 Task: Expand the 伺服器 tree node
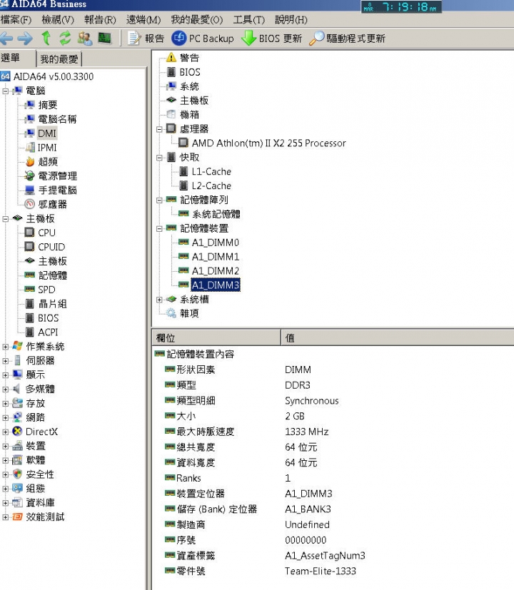5,361
